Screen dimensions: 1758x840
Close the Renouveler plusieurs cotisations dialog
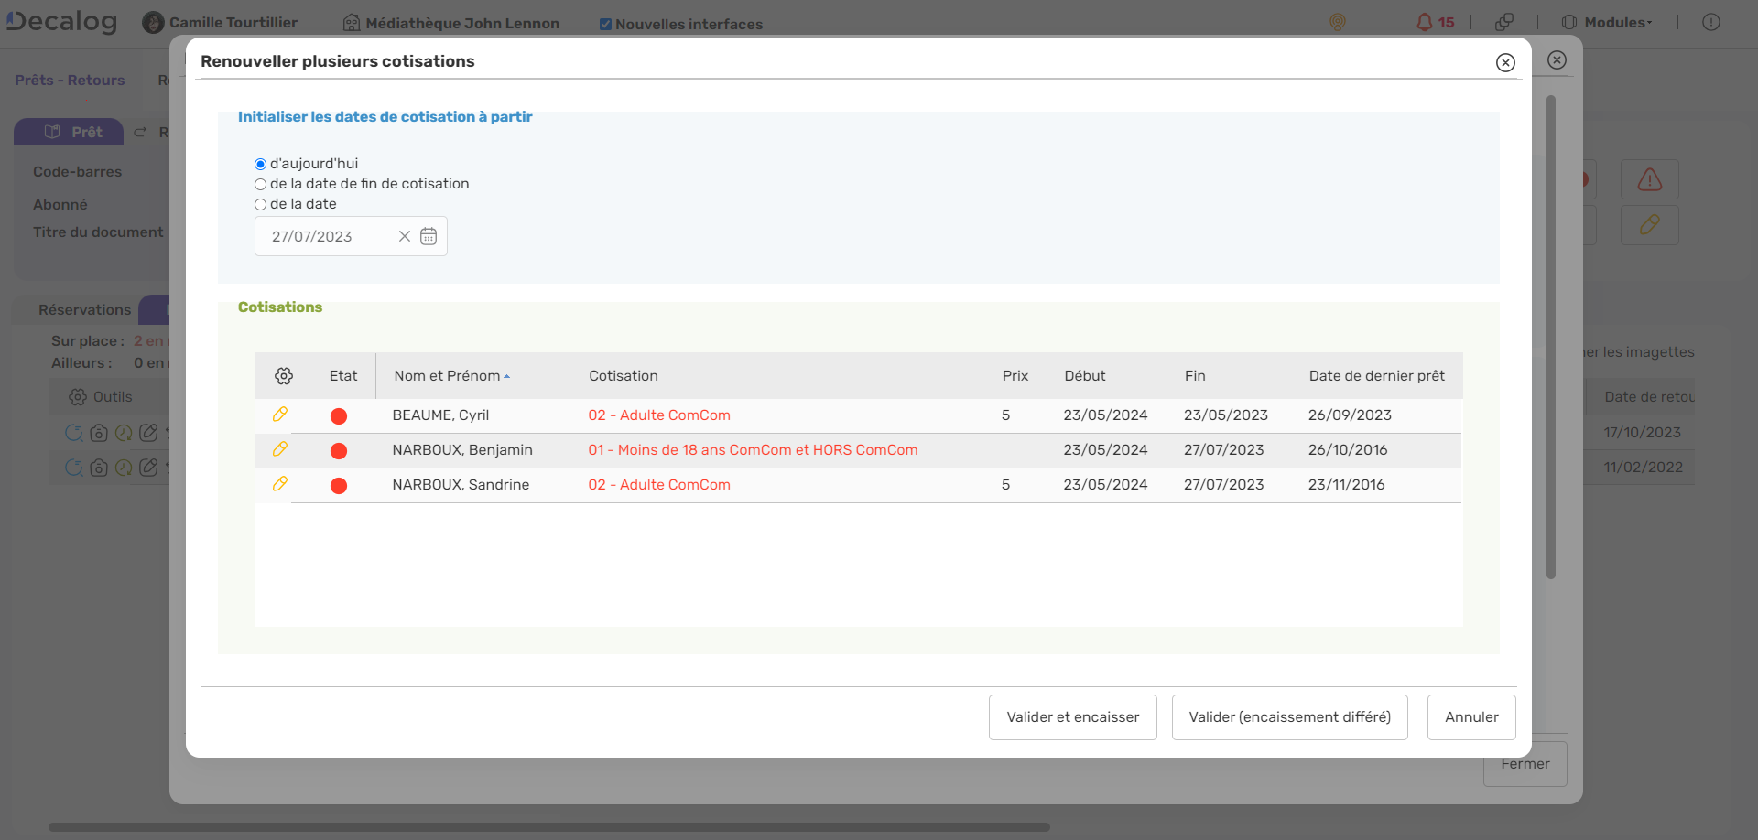(1505, 62)
